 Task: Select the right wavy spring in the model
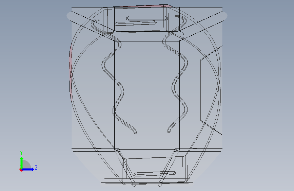(175, 74)
